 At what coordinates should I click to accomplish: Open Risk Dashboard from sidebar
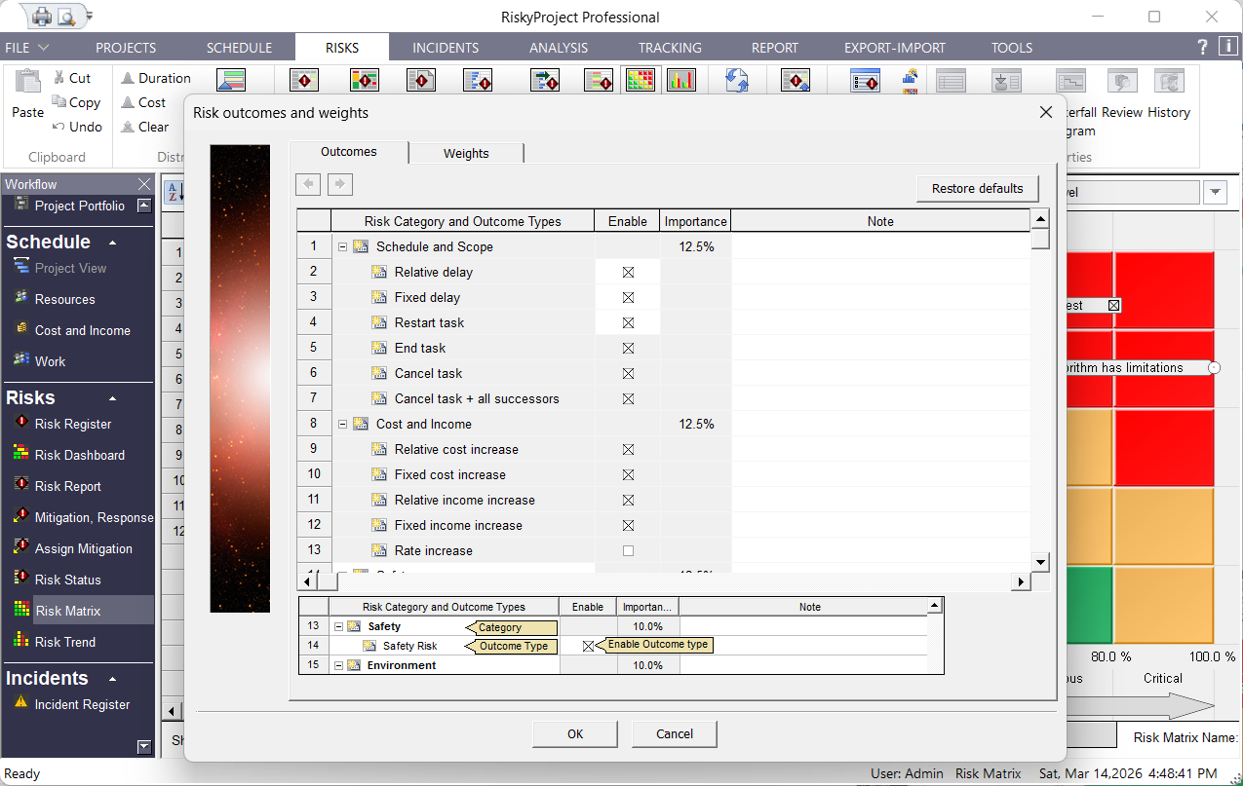79,455
